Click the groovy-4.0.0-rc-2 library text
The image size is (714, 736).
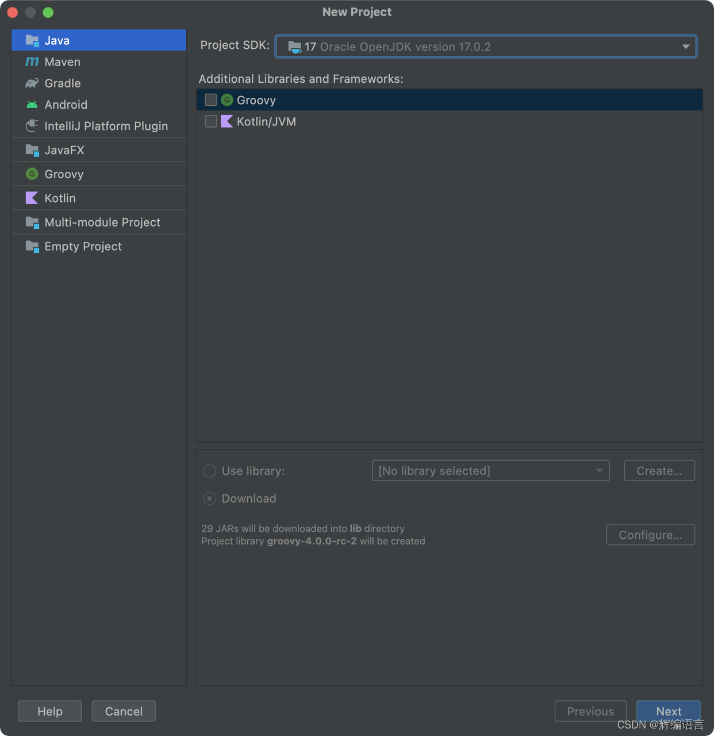[x=312, y=541]
